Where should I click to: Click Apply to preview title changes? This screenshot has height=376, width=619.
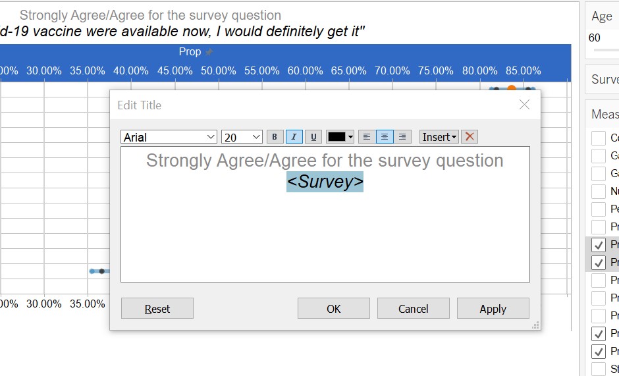[493, 308]
